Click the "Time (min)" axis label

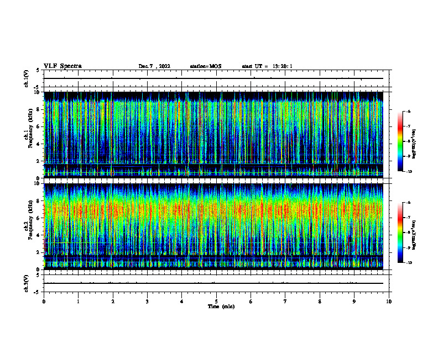click(x=221, y=307)
